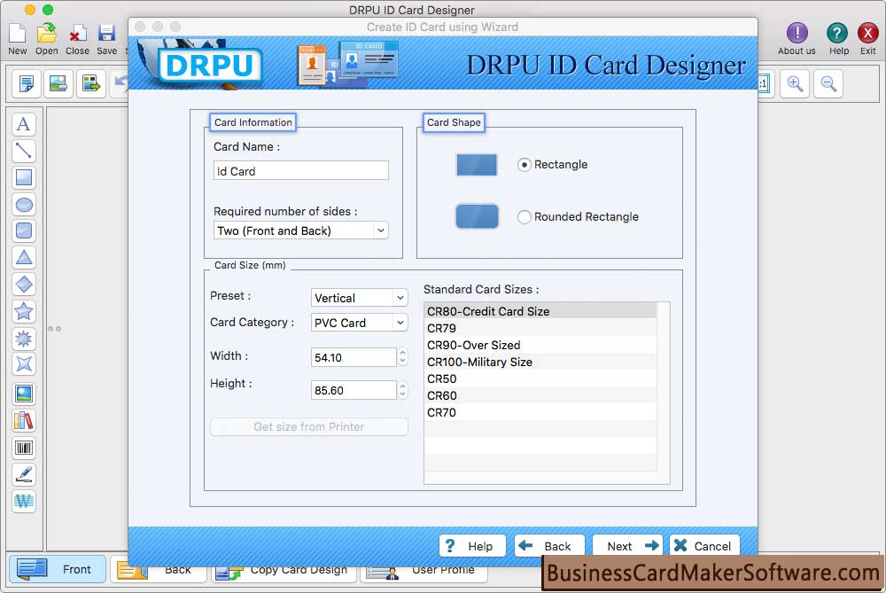Switch to the Front tab
This screenshot has width=886, height=593.
click(57, 569)
